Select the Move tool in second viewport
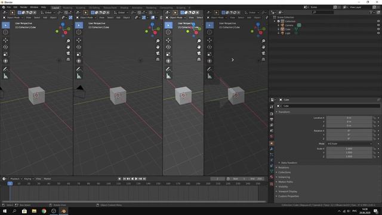The height and width of the screenshot is (215, 382). pyautogui.click(x=79, y=40)
